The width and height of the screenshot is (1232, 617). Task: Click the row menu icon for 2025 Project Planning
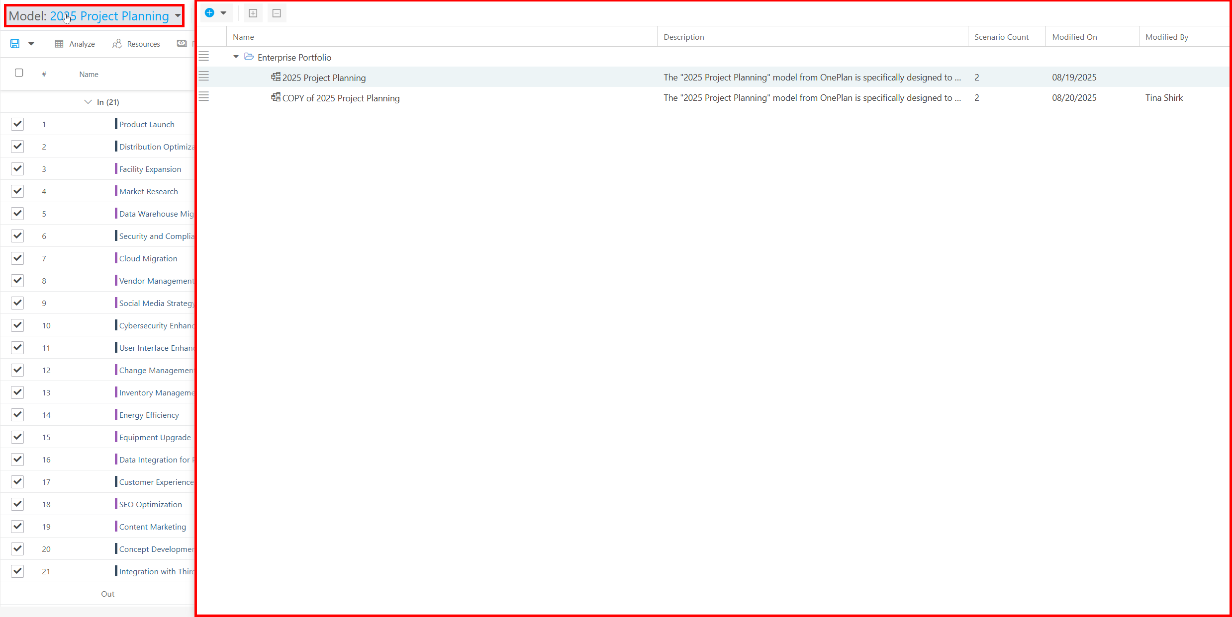[204, 77]
